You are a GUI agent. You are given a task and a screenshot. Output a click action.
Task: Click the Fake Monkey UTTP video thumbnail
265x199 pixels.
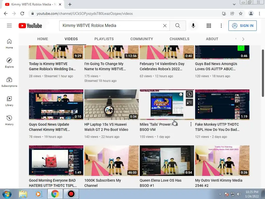[222, 105]
